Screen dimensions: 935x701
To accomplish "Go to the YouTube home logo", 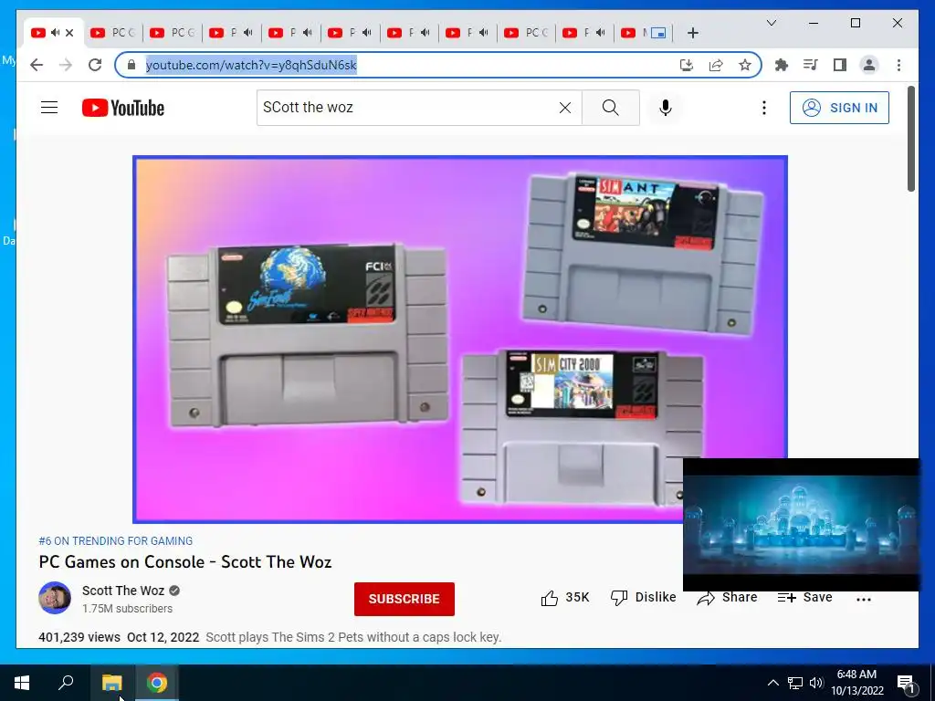I will tap(123, 108).
